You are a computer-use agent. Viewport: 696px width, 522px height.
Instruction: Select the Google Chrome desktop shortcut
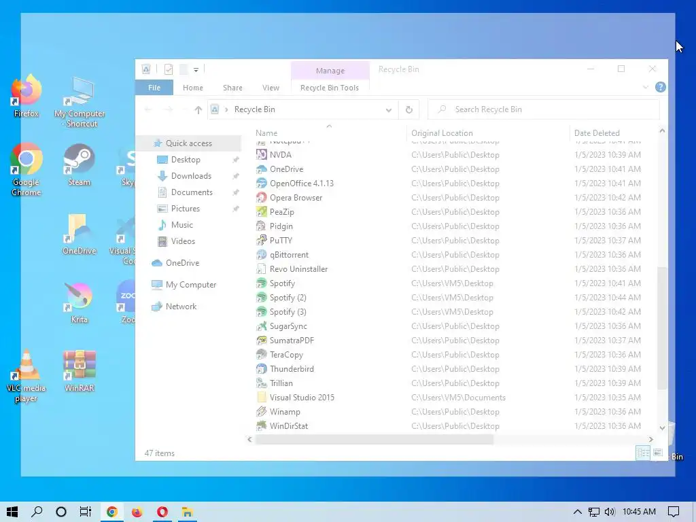coord(27,169)
